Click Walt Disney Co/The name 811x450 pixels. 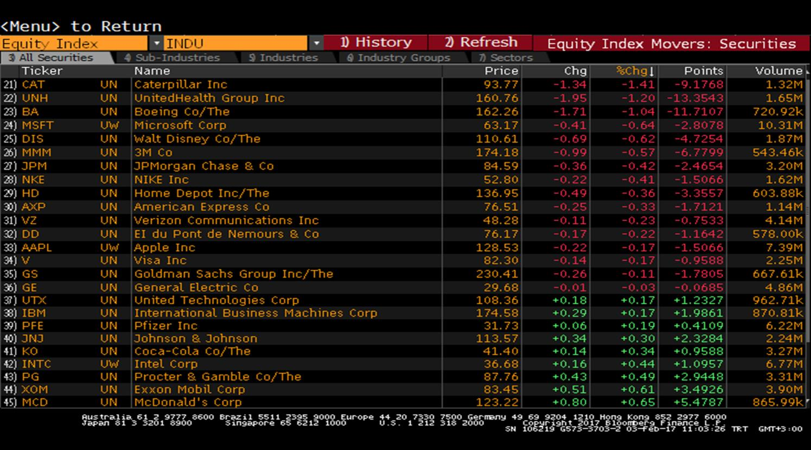197,139
